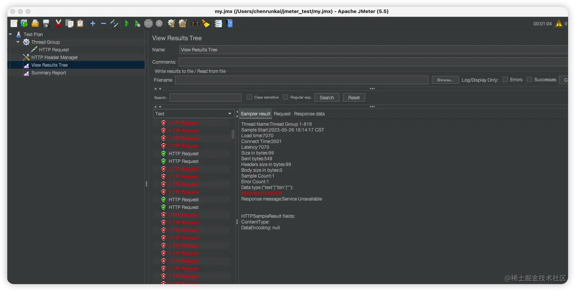Click the Clear results toolbar icon
This screenshot has width=575, height=291.
click(171, 24)
